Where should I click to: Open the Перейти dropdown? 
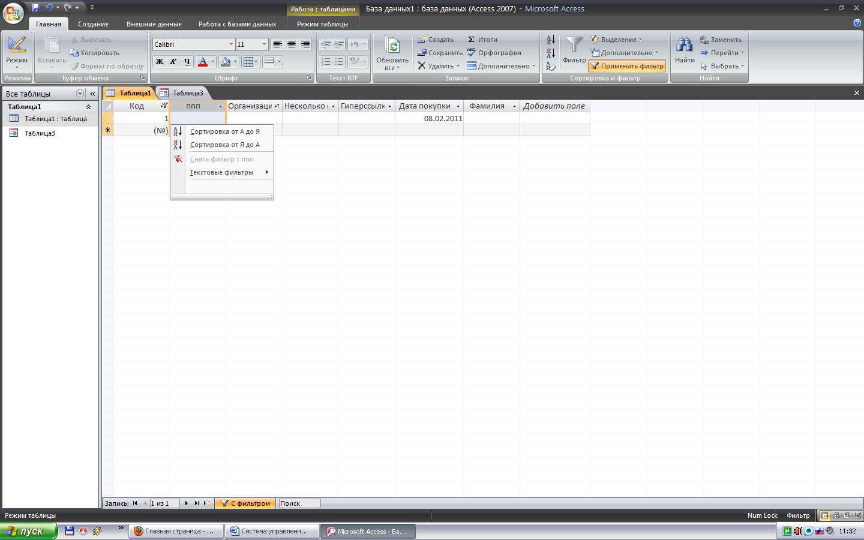722,53
